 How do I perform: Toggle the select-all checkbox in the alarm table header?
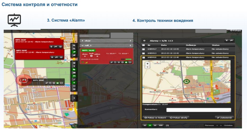[x=143, y=45]
